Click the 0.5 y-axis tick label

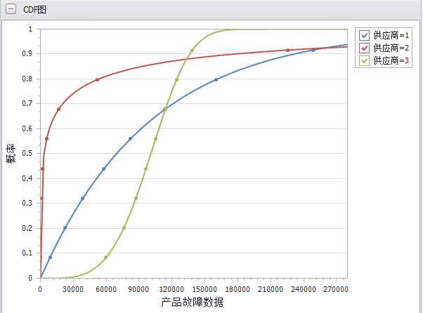pos(29,154)
